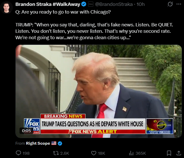
Task: Open the three-dot more options menu
Action: [179, 4]
